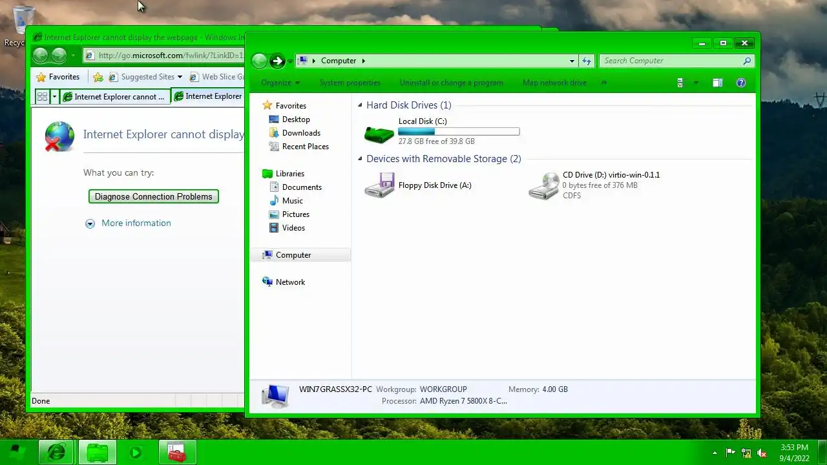Click the Internet Explorer taskbar icon

pos(57,452)
